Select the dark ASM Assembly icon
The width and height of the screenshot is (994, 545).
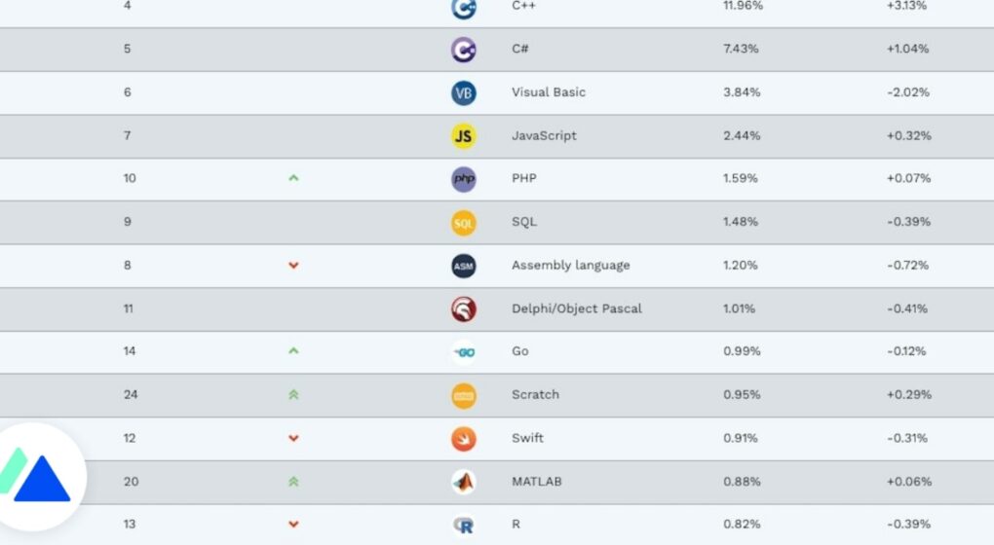pyautogui.click(x=464, y=266)
